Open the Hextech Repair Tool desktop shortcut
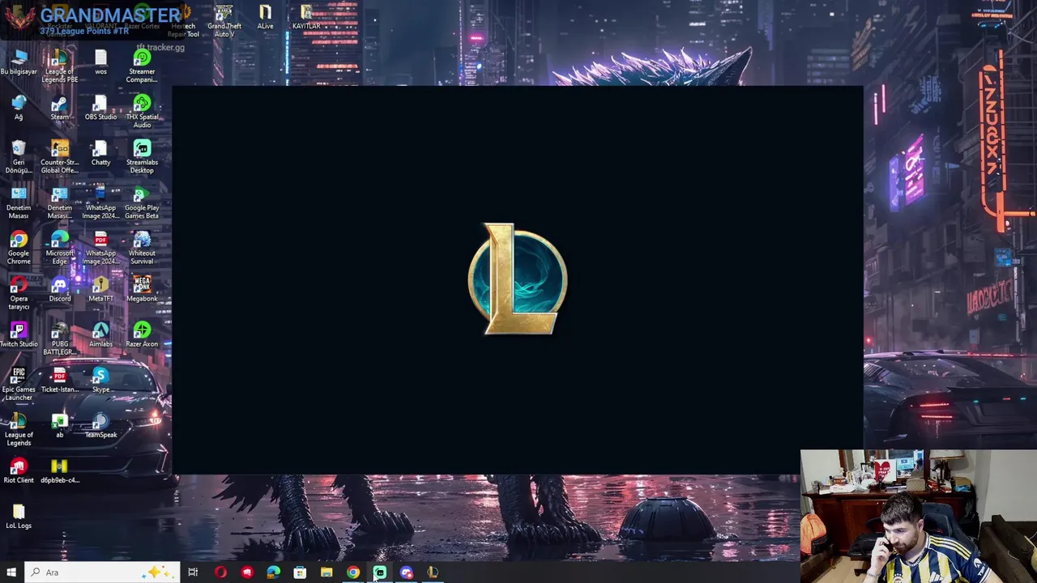The image size is (1037, 583). (183, 21)
